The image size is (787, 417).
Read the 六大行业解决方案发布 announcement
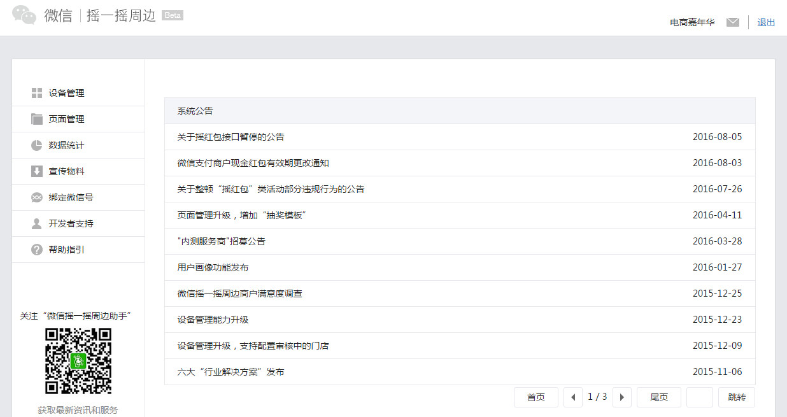coord(230,371)
